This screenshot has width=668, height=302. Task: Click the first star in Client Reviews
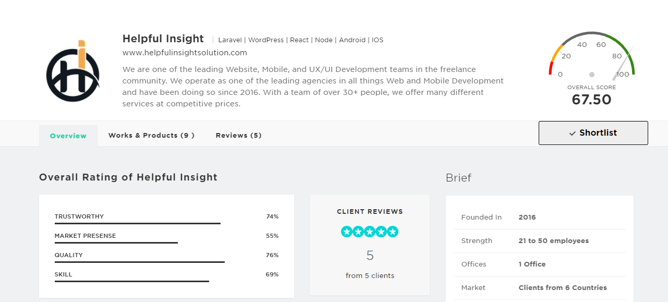pyautogui.click(x=346, y=232)
